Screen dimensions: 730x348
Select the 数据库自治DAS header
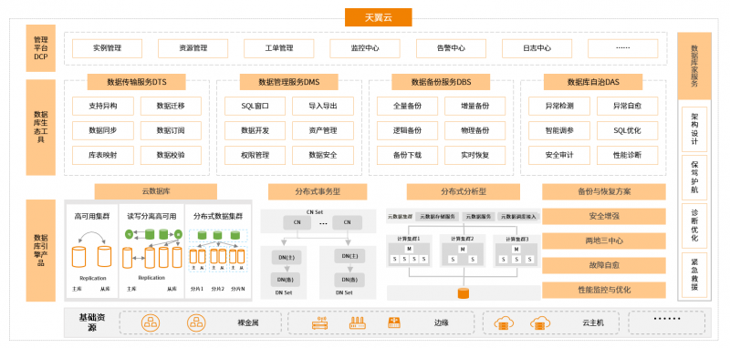coord(593,82)
